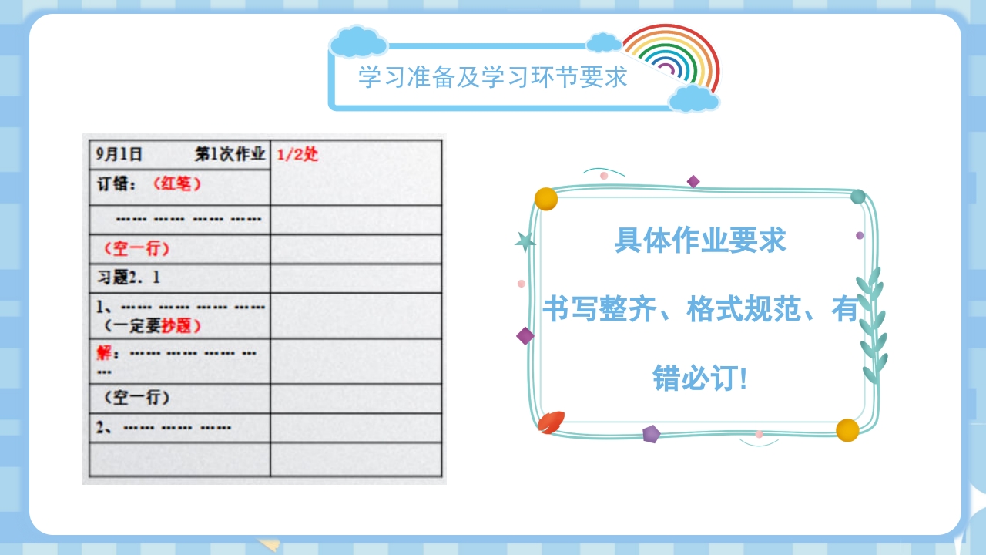Select the teal star decoration
The height and width of the screenshot is (555, 986).
click(x=525, y=241)
